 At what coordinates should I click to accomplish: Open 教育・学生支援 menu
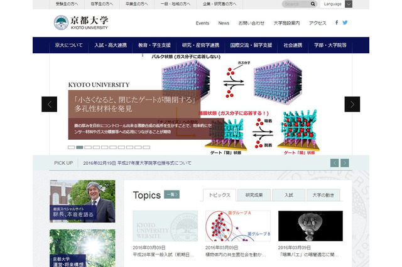[x=155, y=45]
